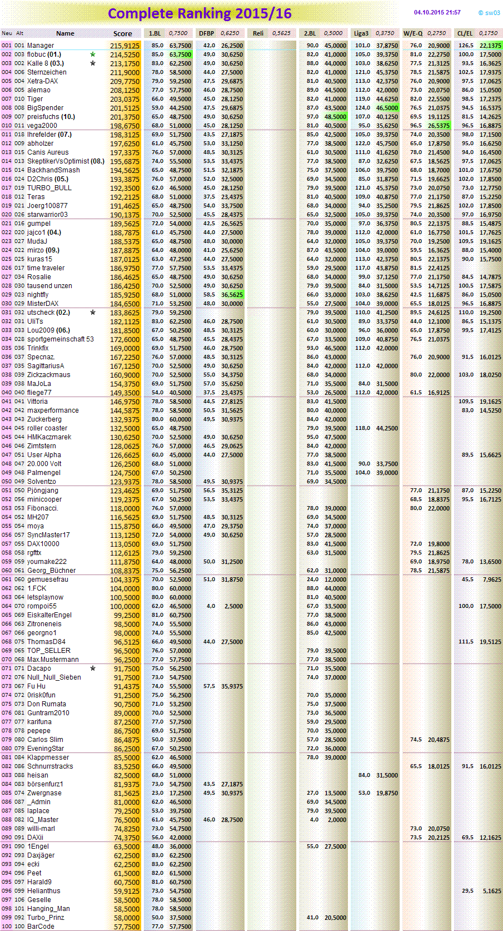Select the name 'Manager' in first row

click(41, 46)
